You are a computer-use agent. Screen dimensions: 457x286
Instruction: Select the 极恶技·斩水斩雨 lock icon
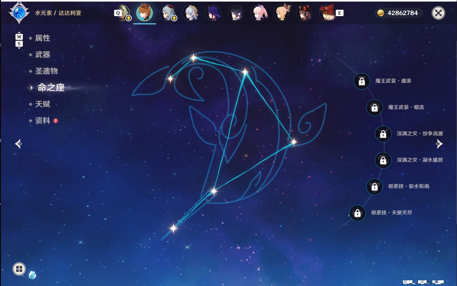(374, 186)
